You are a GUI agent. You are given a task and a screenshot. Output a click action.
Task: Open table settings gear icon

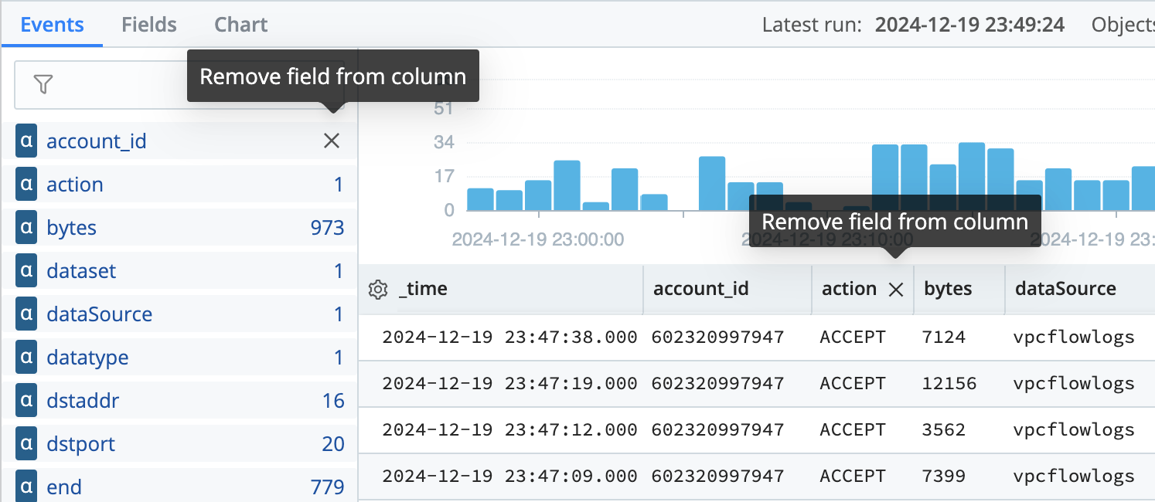coord(377,290)
